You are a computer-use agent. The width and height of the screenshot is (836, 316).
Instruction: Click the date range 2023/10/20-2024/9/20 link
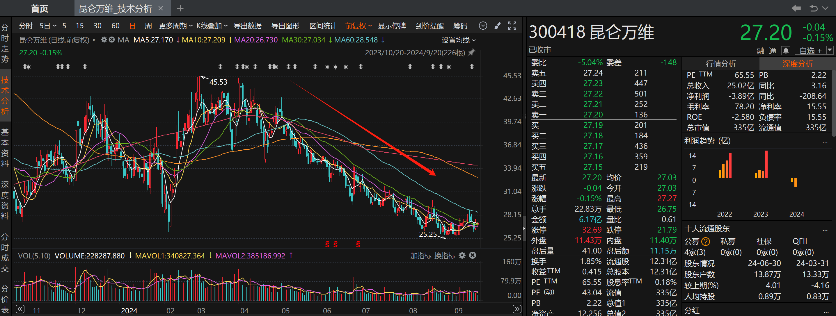pyautogui.click(x=415, y=53)
